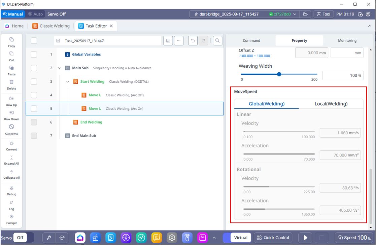Image resolution: width=376 pixels, height=245 pixels.
Task: Click the Delete trash icon
Action: point(11,82)
